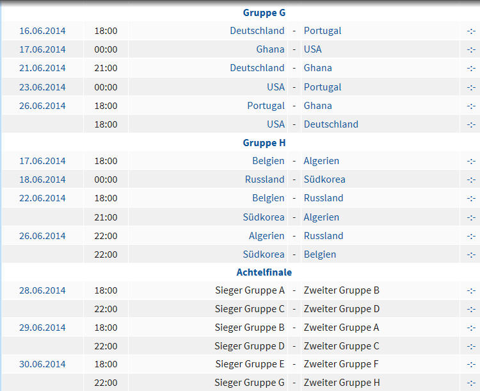Click score link for Sieger Gruppe G match
The width and height of the screenshot is (480, 391).
tap(471, 383)
